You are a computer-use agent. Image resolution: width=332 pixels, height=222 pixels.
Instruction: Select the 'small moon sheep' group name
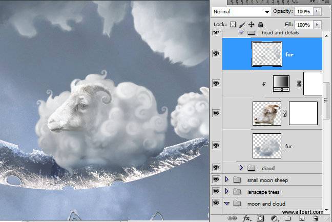[x=267, y=180]
